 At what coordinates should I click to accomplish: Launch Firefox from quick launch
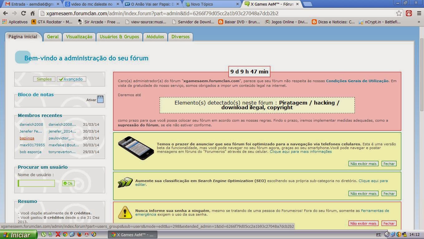(x=79, y=234)
